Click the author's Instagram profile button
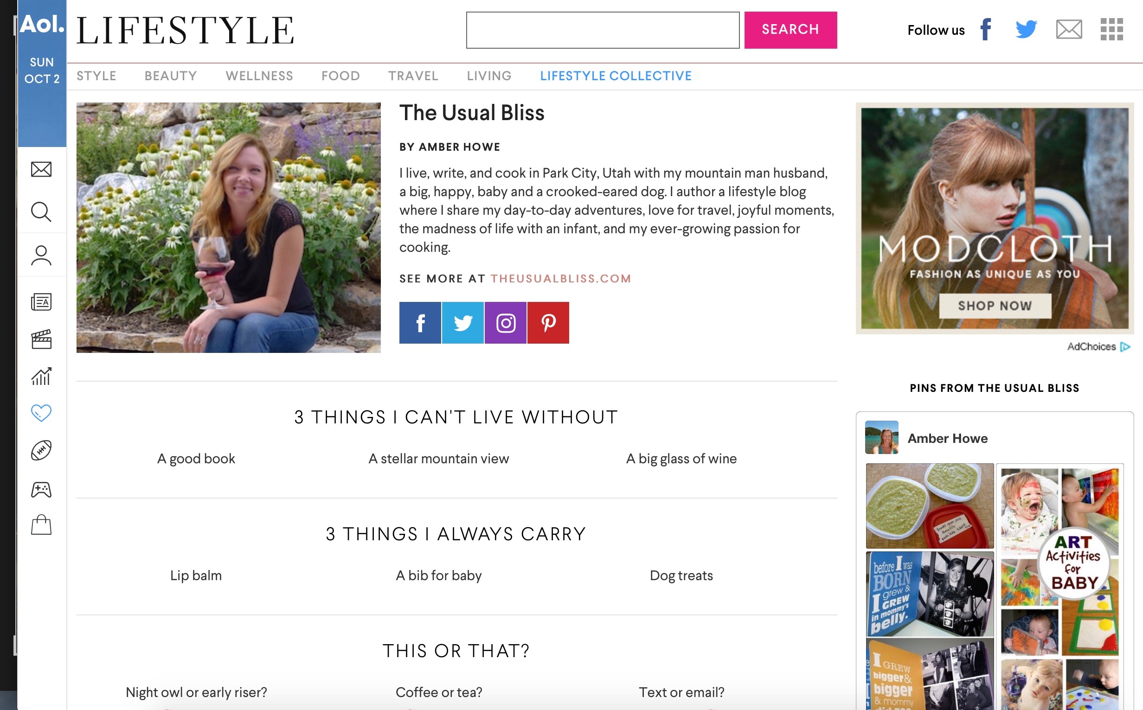Screen dimensions: 1143x710 click(505, 323)
